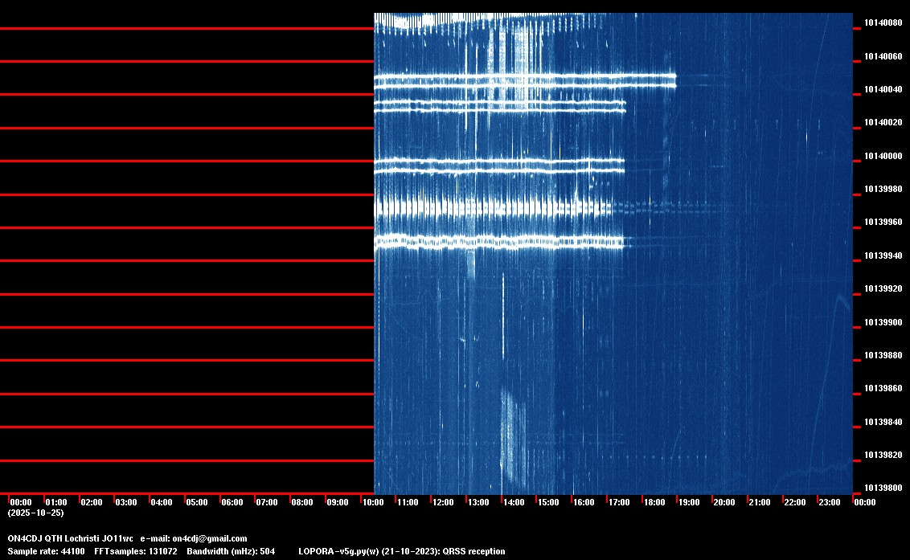Click the 10139980 frequency label

tap(883, 189)
